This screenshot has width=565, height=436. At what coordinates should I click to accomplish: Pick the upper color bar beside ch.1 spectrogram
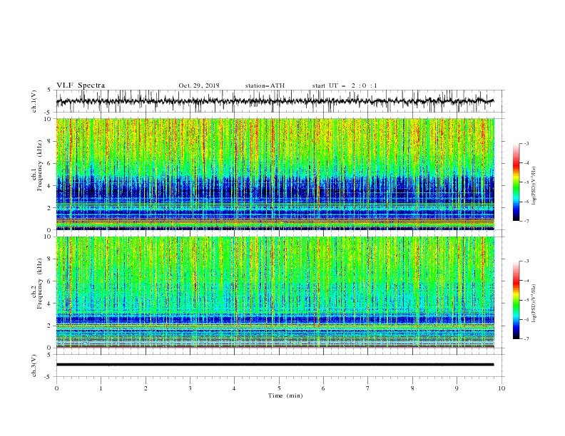516,182
